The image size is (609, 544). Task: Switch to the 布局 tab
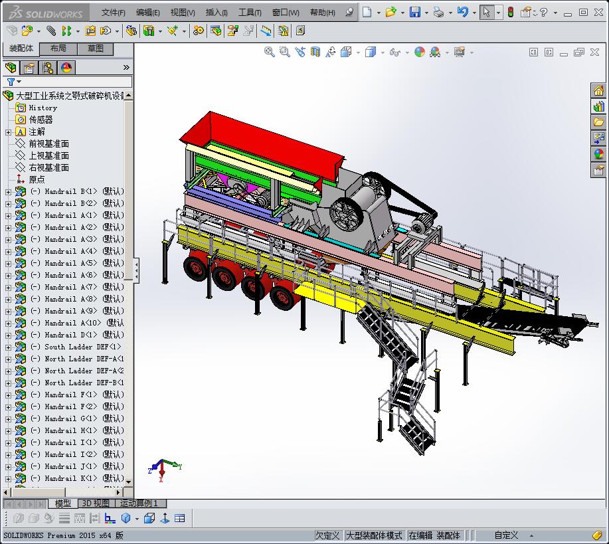[58, 48]
